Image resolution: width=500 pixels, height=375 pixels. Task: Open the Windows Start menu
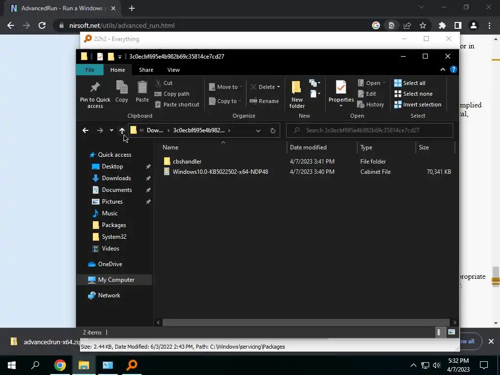point(12,365)
